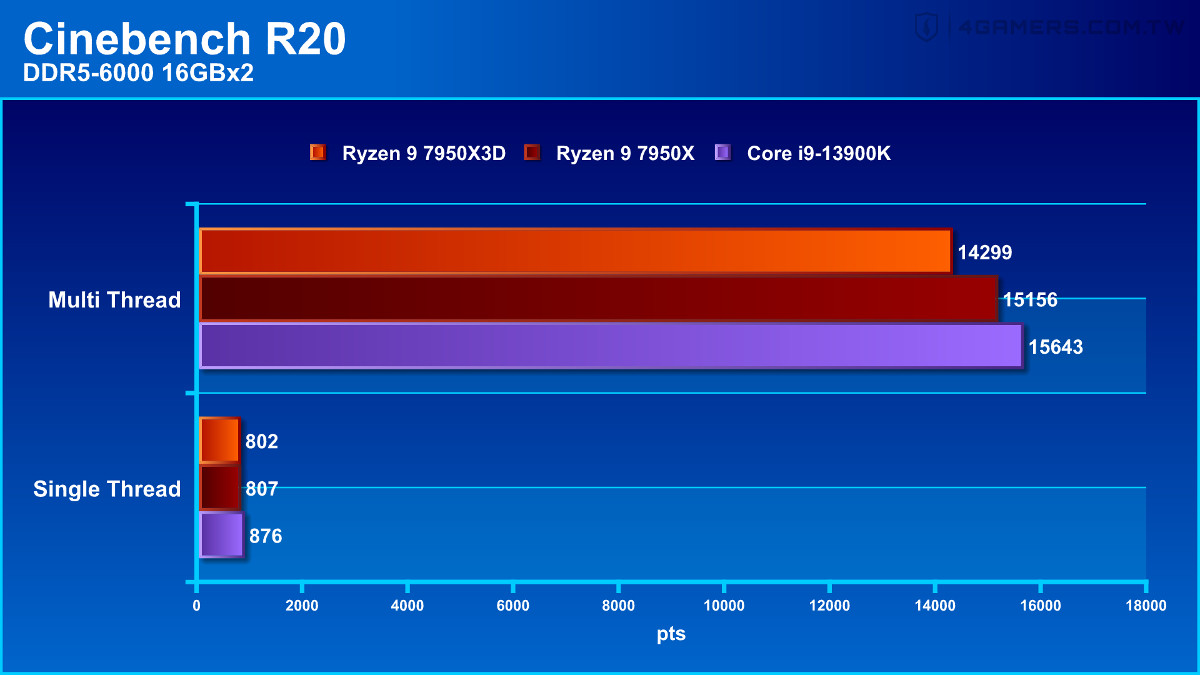Click the orange Single Thread bar
The height and width of the screenshot is (675, 1200).
coord(219,441)
